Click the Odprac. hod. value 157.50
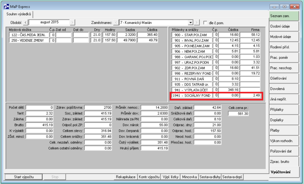This screenshot has width=304, height=184. pos(207,131)
